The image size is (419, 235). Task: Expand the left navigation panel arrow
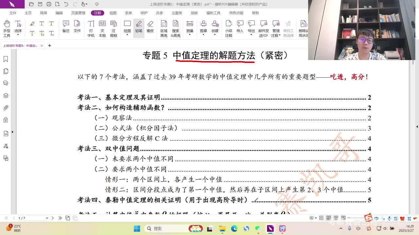12,132
